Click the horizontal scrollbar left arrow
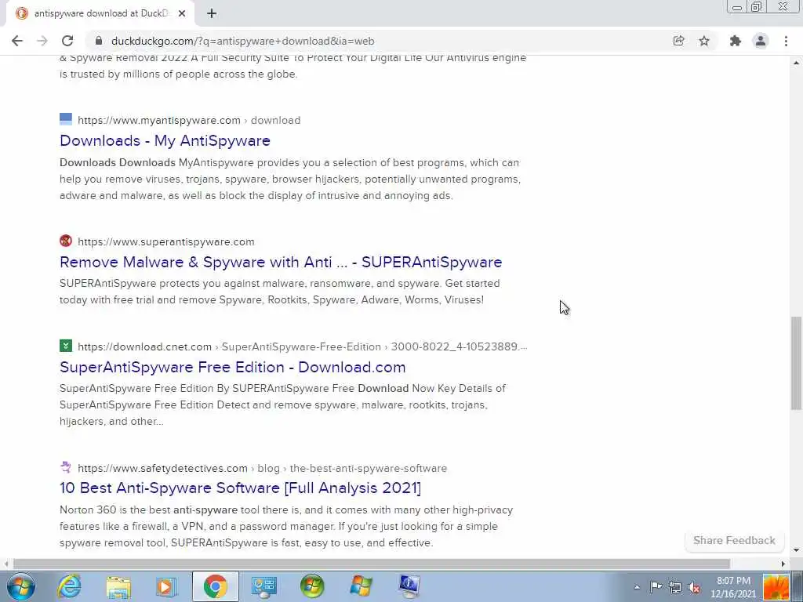 click(x=5, y=564)
